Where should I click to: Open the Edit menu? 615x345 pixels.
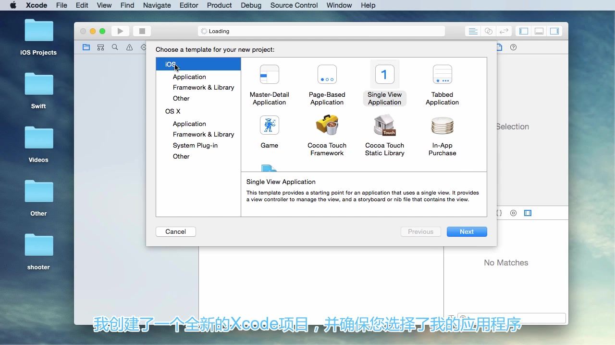click(82, 5)
